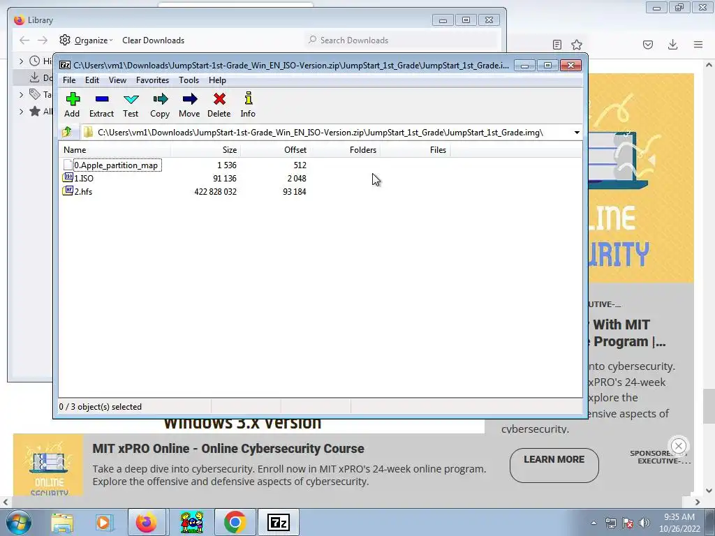Open the Windows Start menu

[18, 522]
